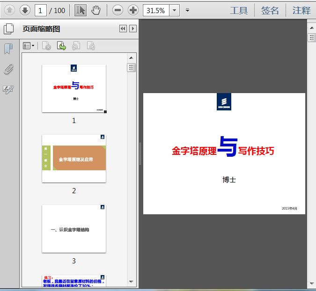Image resolution: width=316 pixels, height=291 pixels.
Task: Click the rotate counterclockwise pages icon
Action: [x=76, y=45]
